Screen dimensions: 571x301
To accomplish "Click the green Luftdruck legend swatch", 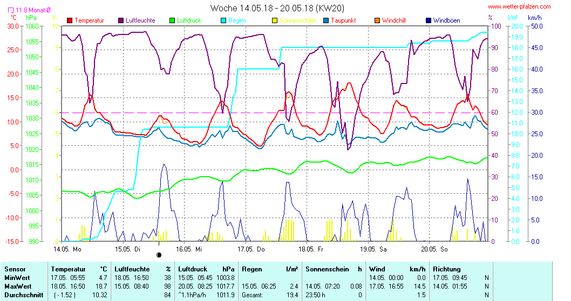I will click(172, 20).
